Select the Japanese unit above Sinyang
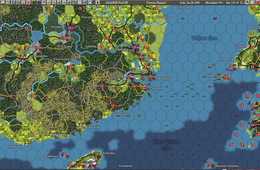260x170 pixels. [x=80, y=8]
